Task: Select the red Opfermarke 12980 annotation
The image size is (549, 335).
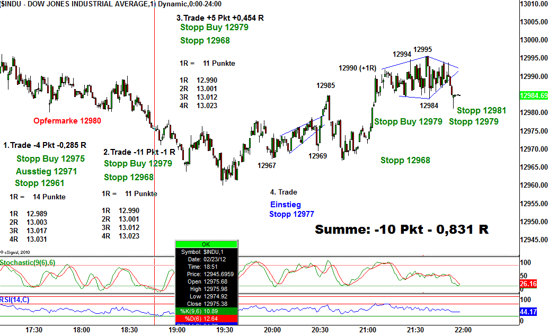Action: coord(67,121)
